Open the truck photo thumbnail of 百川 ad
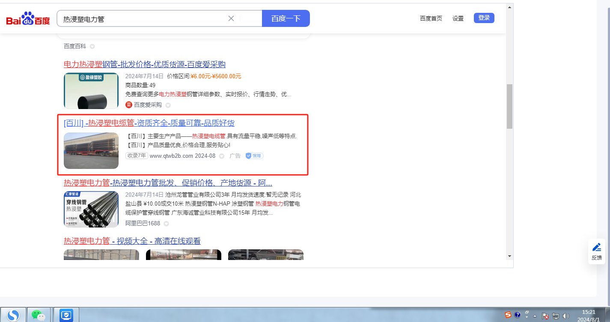Viewport: 610px width, 322px height. [x=91, y=151]
